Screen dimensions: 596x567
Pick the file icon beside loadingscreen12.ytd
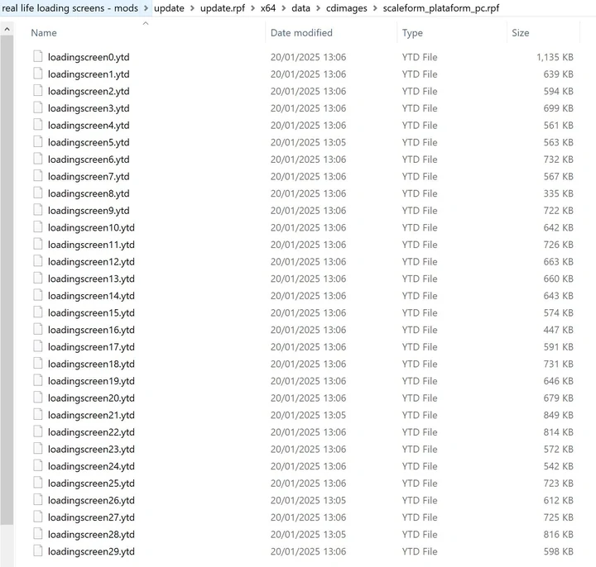[x=37, y=261]
